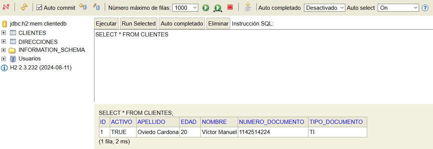Click the Commit icon with the pencil
This screenshot has width=433, height=149.
click(x=96, y=7)
